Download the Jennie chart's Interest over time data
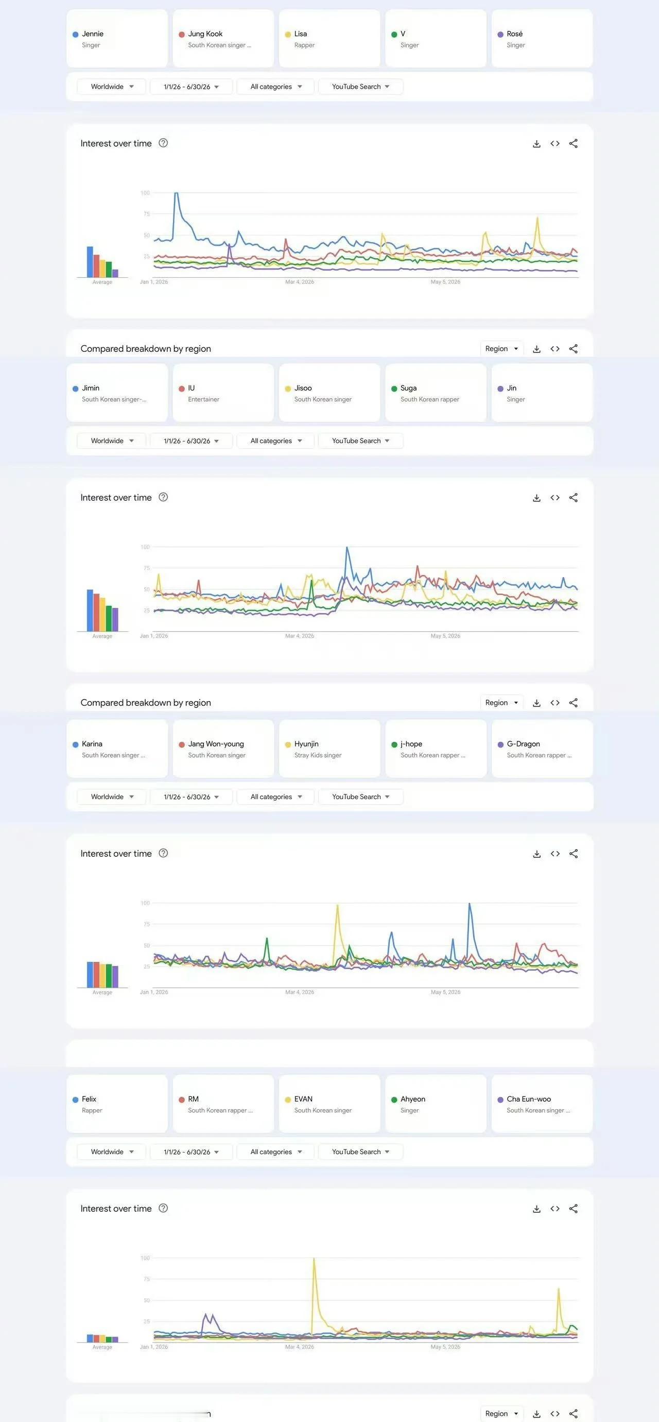The width and height of the screenshot is (659, 1422). pyautogui.click(x=536, y=144)
